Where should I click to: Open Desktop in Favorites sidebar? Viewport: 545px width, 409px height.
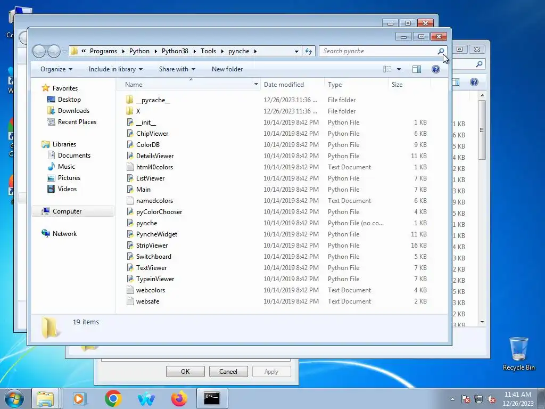(69, 100)
